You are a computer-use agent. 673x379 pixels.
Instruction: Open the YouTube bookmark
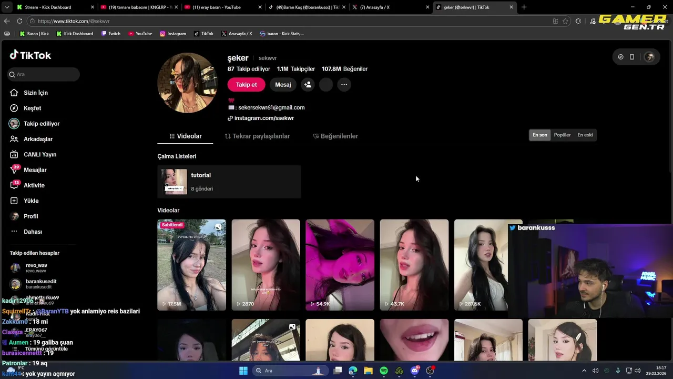[x=140, y=34]
